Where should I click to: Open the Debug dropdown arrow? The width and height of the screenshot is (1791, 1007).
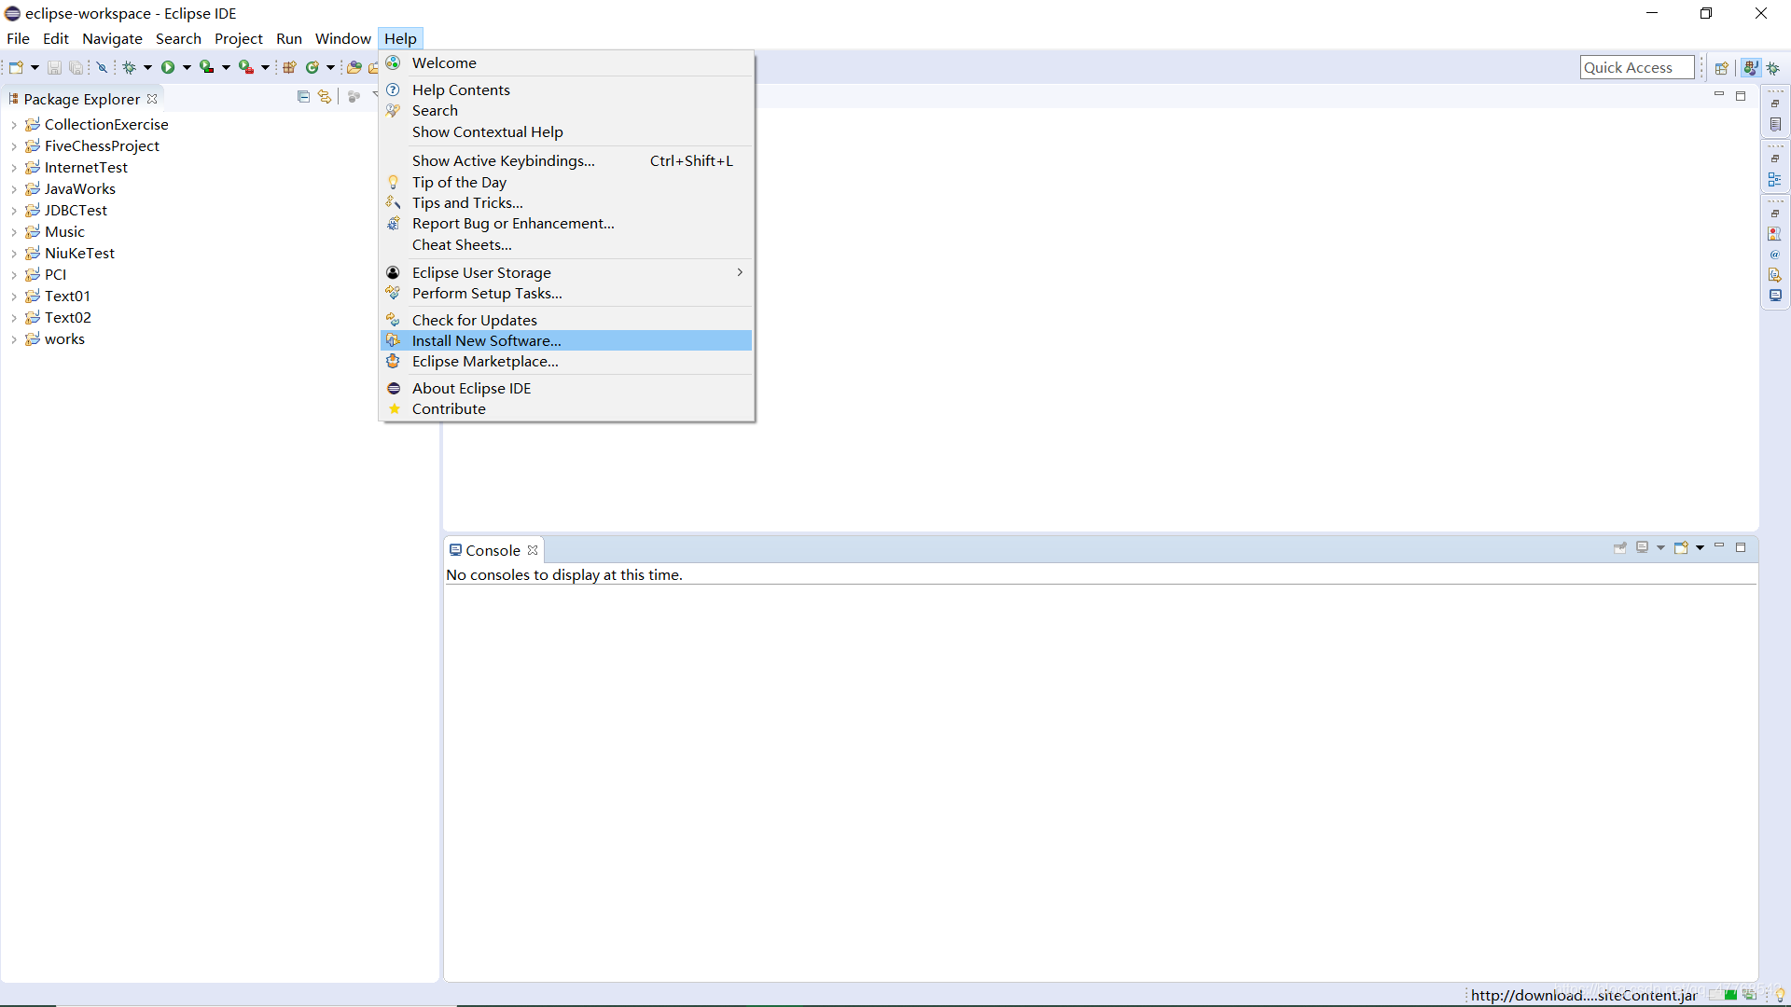tap(147, 67)
